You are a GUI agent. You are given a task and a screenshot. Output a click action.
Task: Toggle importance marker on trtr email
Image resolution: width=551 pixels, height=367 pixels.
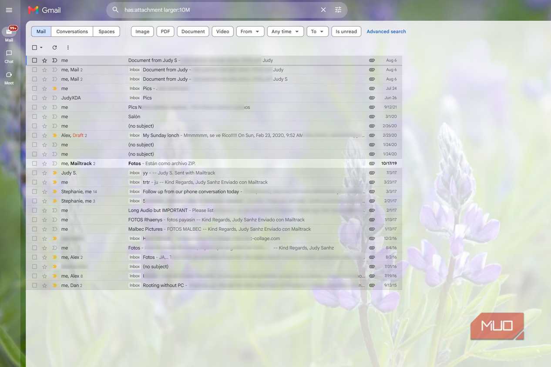pyautogui.click(x=54, y=182)
